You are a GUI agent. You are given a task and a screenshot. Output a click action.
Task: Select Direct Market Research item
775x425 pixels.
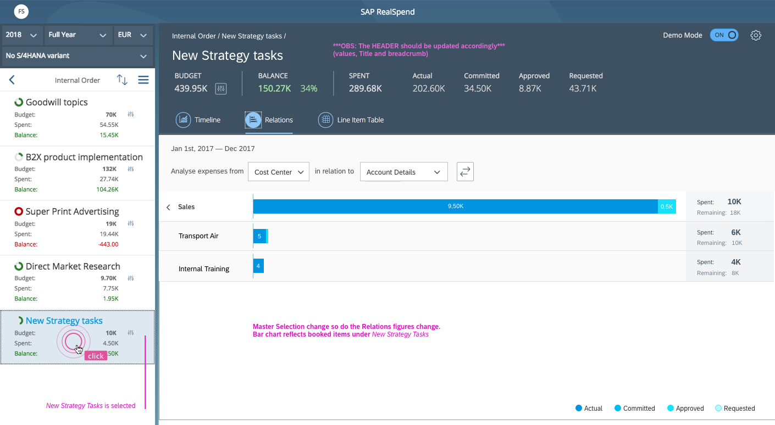(x=77, y=282)
